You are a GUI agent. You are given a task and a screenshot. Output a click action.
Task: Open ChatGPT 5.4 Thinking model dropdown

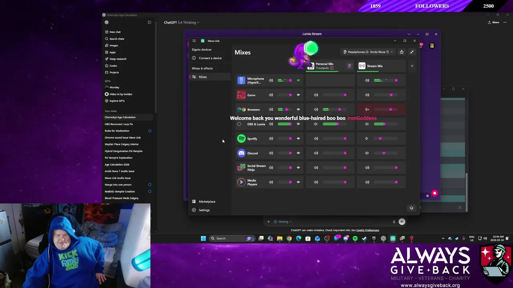click(182, 22)
